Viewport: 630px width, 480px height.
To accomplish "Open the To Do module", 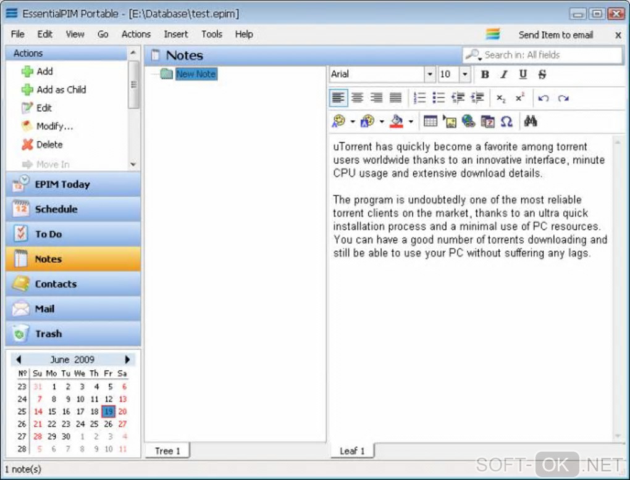I will click(x=73, y=234).
